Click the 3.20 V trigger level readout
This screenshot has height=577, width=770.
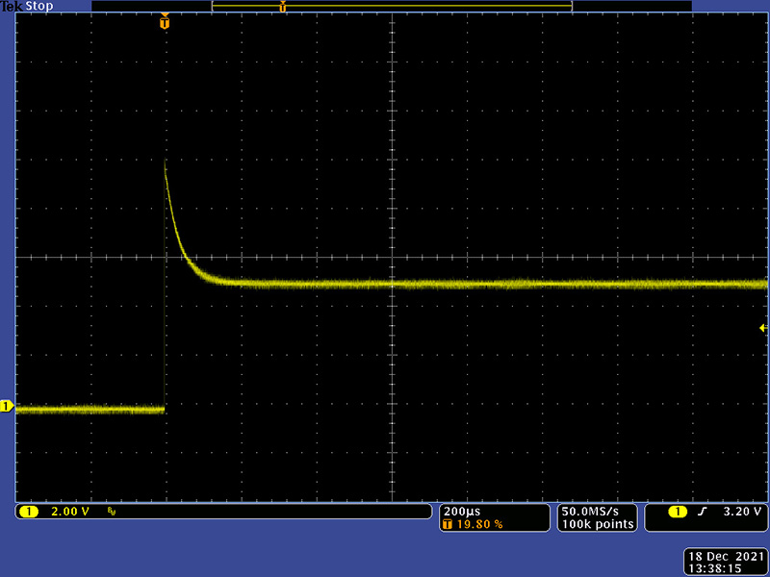point(740,512)
